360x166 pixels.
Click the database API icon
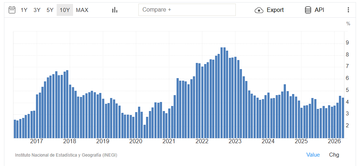coord(308,10)
